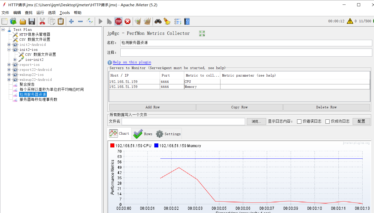The height and width of the screenshot is (213, 374).
Task: Shut down the test gracefully
Action: pyautogui.click(x=127, y=21)
